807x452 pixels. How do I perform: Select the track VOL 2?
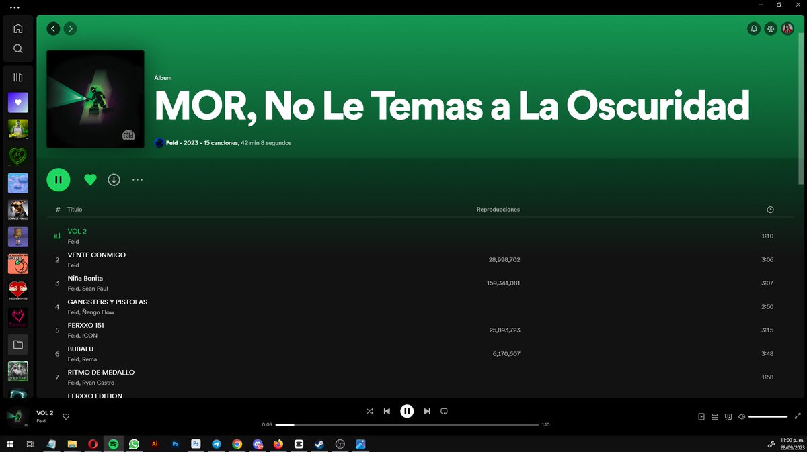click(77, 231)
